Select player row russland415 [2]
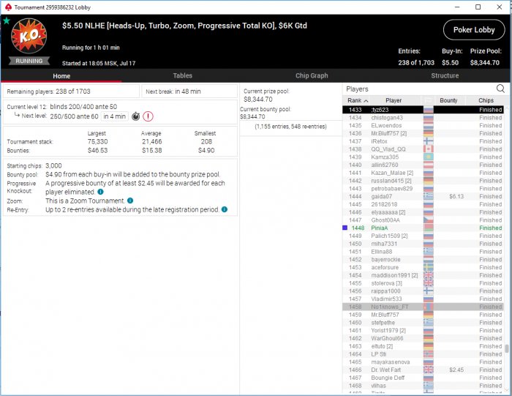The width and height of the screenshot is (512, 396). (423, 181)
